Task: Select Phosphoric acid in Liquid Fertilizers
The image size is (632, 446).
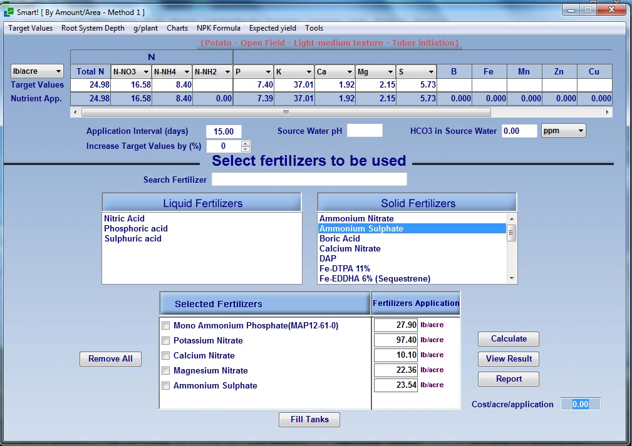Action: tap(136, 229)
